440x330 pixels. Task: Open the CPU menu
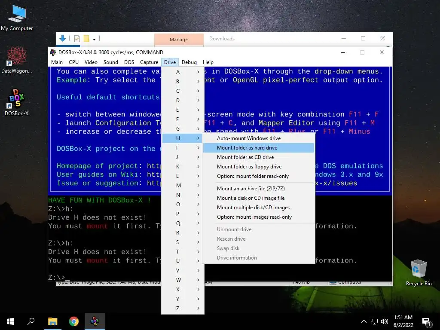74,62
